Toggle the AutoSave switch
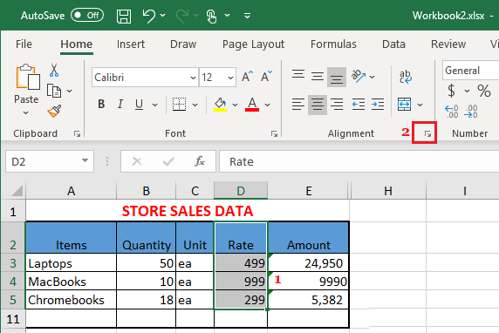499x333 pixels. (87, 16)
